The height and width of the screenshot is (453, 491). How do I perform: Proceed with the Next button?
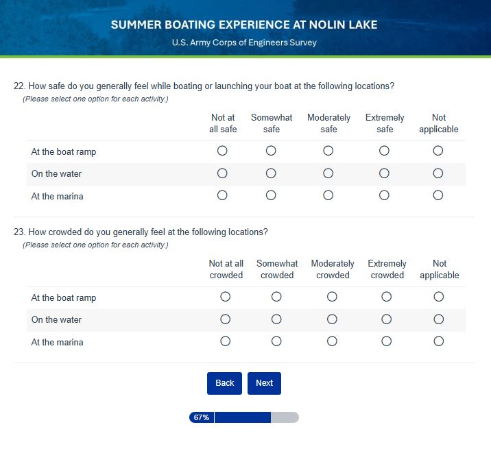pos(264,383)
